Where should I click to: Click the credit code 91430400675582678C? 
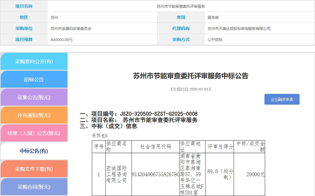coord(155,174)
